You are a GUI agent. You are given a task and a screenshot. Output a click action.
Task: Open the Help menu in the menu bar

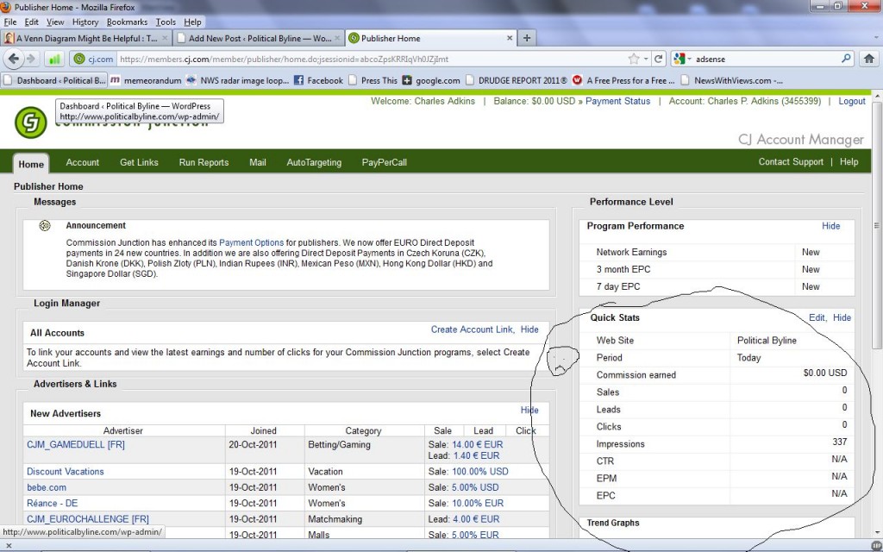(x=192, y=22)
